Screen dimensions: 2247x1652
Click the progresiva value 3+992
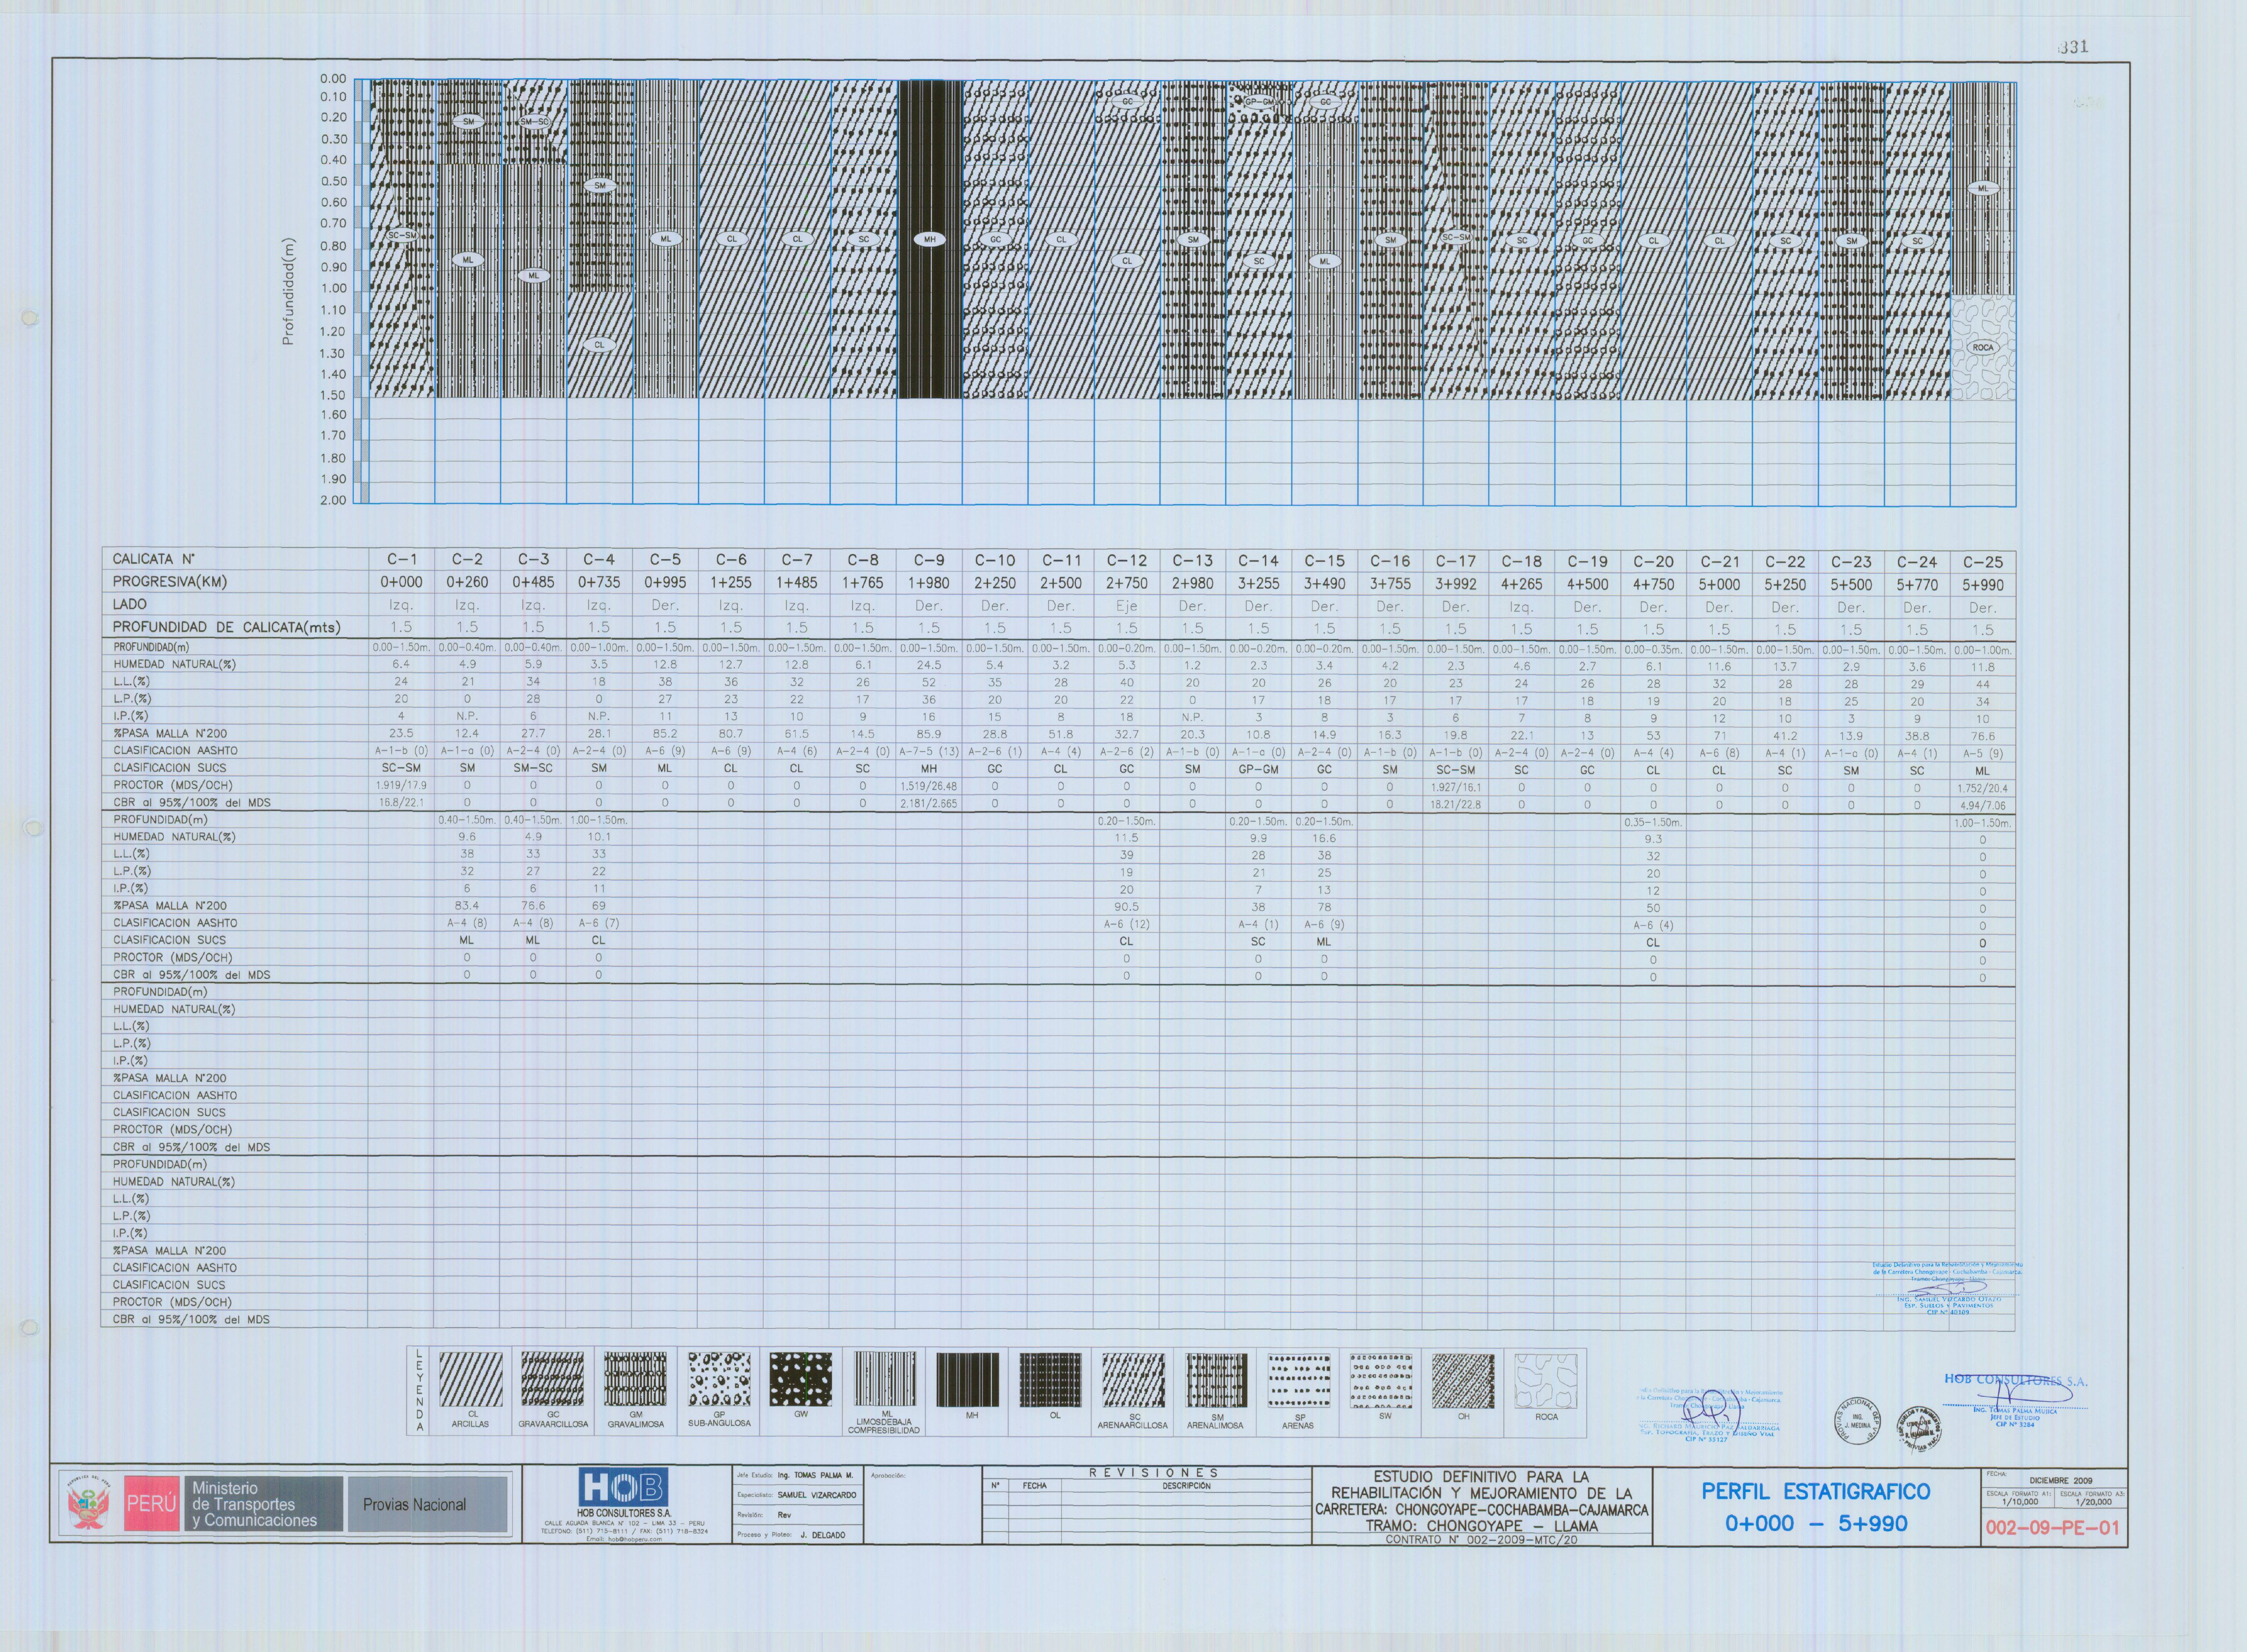[x=1455, y=584]
